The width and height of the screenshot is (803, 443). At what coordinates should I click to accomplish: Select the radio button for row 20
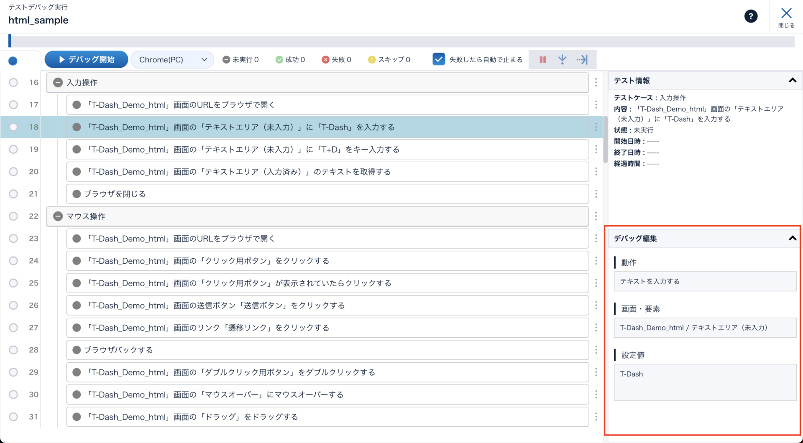click(x=13, y=172)
